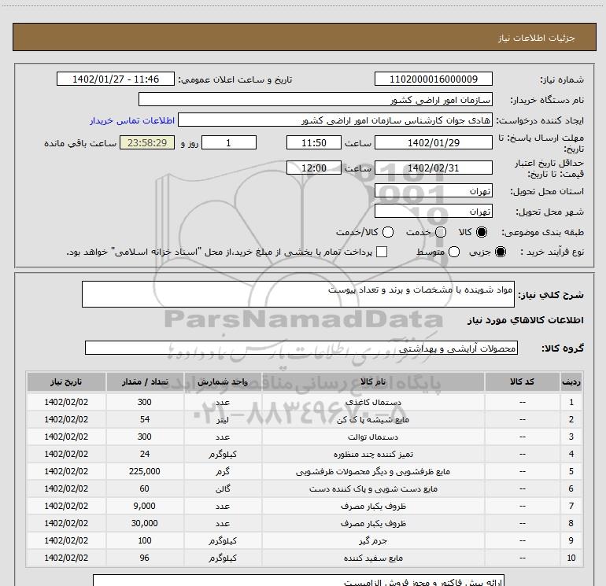This screenshot has height=586, width=606.
Task: Select the جزیی purchase type radio
Action: pos(501,252)
